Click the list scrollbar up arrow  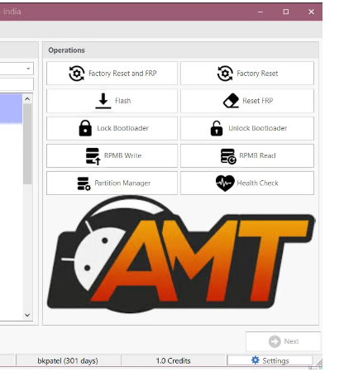27,99
